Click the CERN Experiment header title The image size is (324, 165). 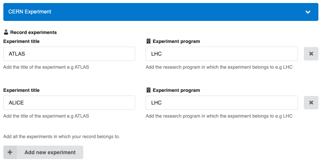click(x=30, y=12)
